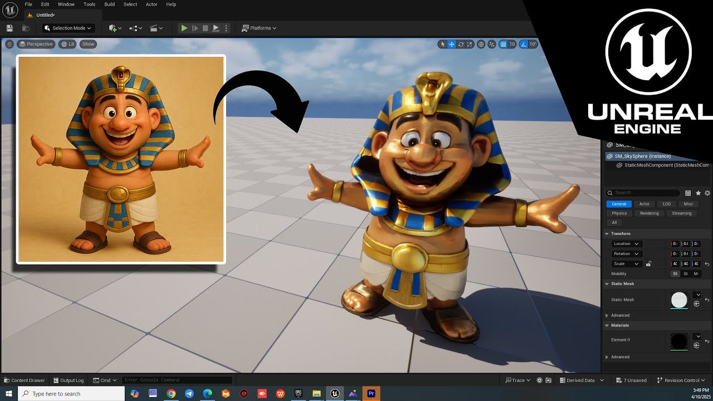Viewport: 713px width, 401px height.
Task: Click the Static Mesh thumbnail preview
Action: click(x=679, y=300)
